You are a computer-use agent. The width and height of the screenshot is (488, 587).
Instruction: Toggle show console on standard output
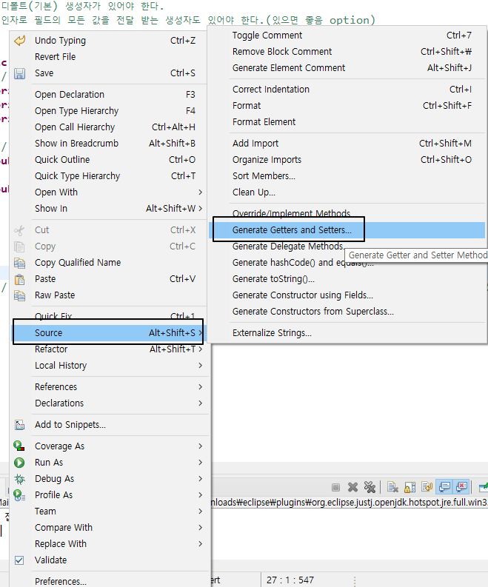point(444,487)
